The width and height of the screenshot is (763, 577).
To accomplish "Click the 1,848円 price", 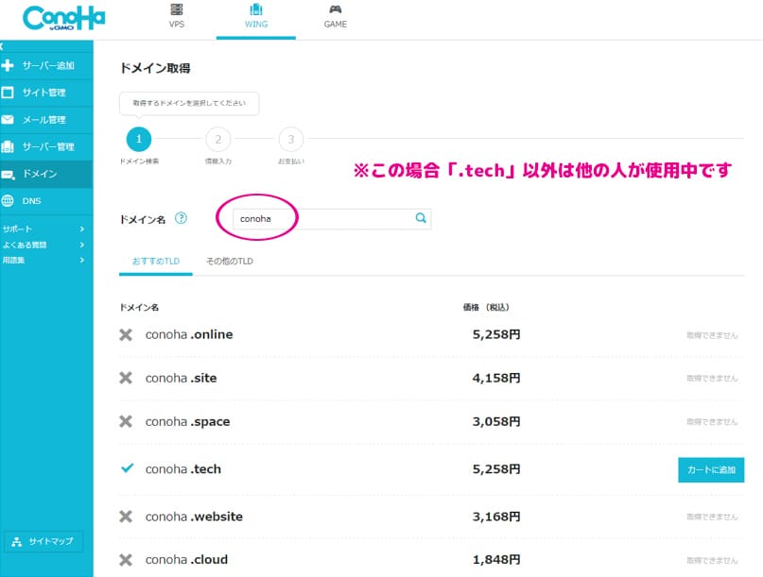I will click(496, 560).
